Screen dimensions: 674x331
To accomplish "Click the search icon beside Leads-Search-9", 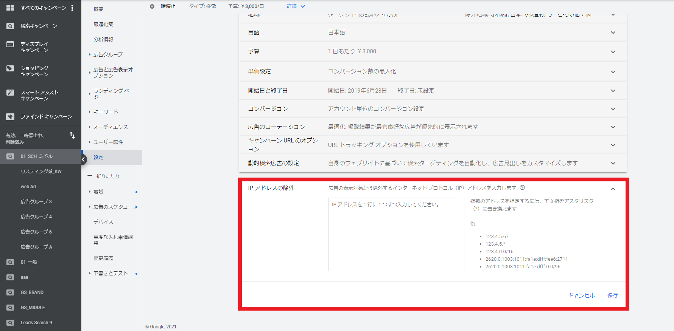I will 10,323.
